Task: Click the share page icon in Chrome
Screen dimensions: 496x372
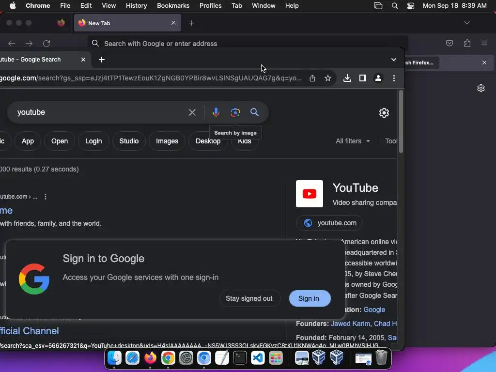Action: 312,78
